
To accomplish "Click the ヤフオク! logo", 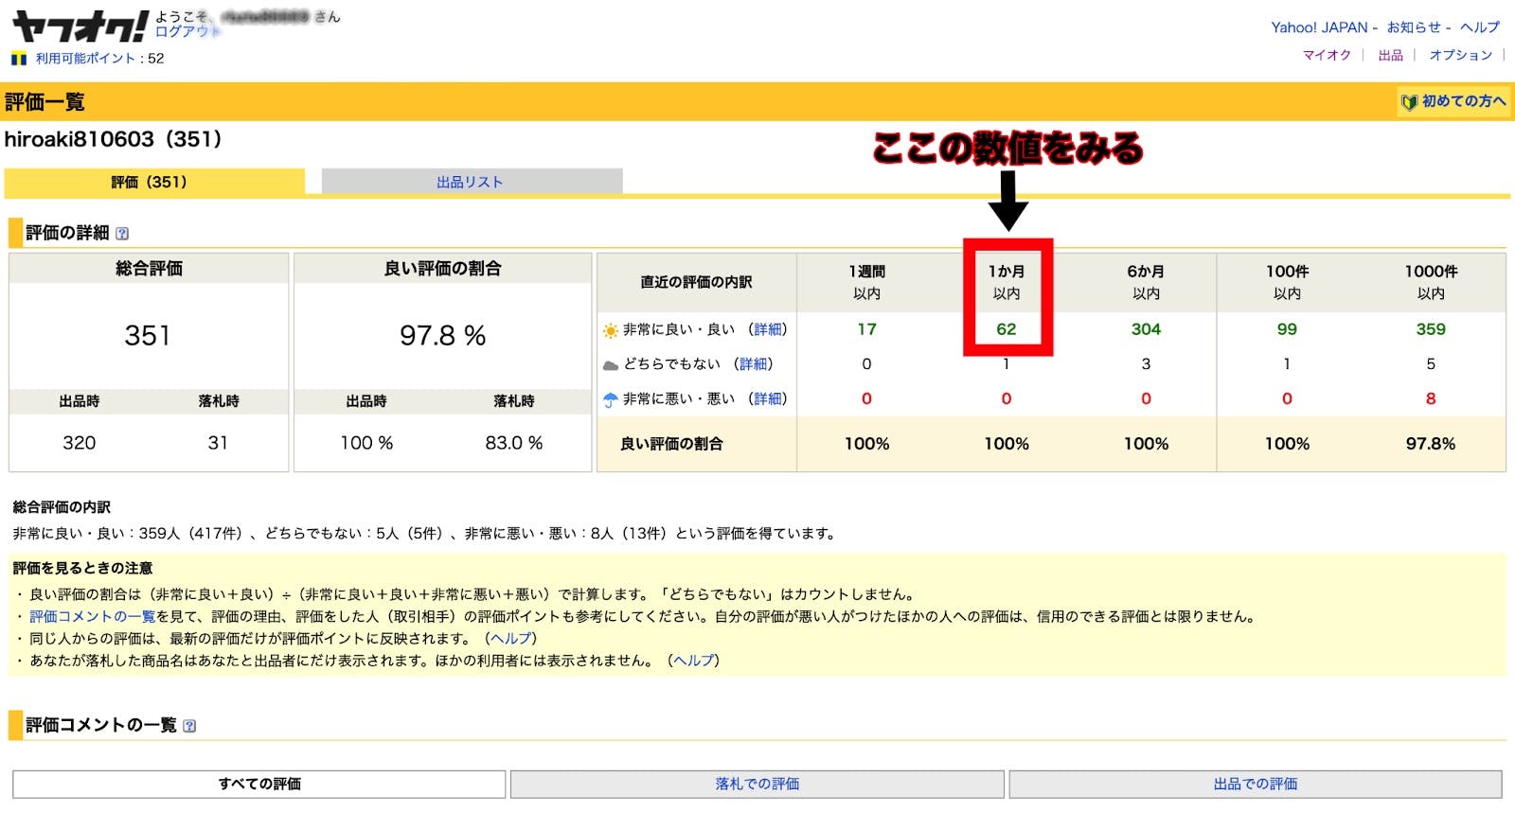I will (80, 27).
